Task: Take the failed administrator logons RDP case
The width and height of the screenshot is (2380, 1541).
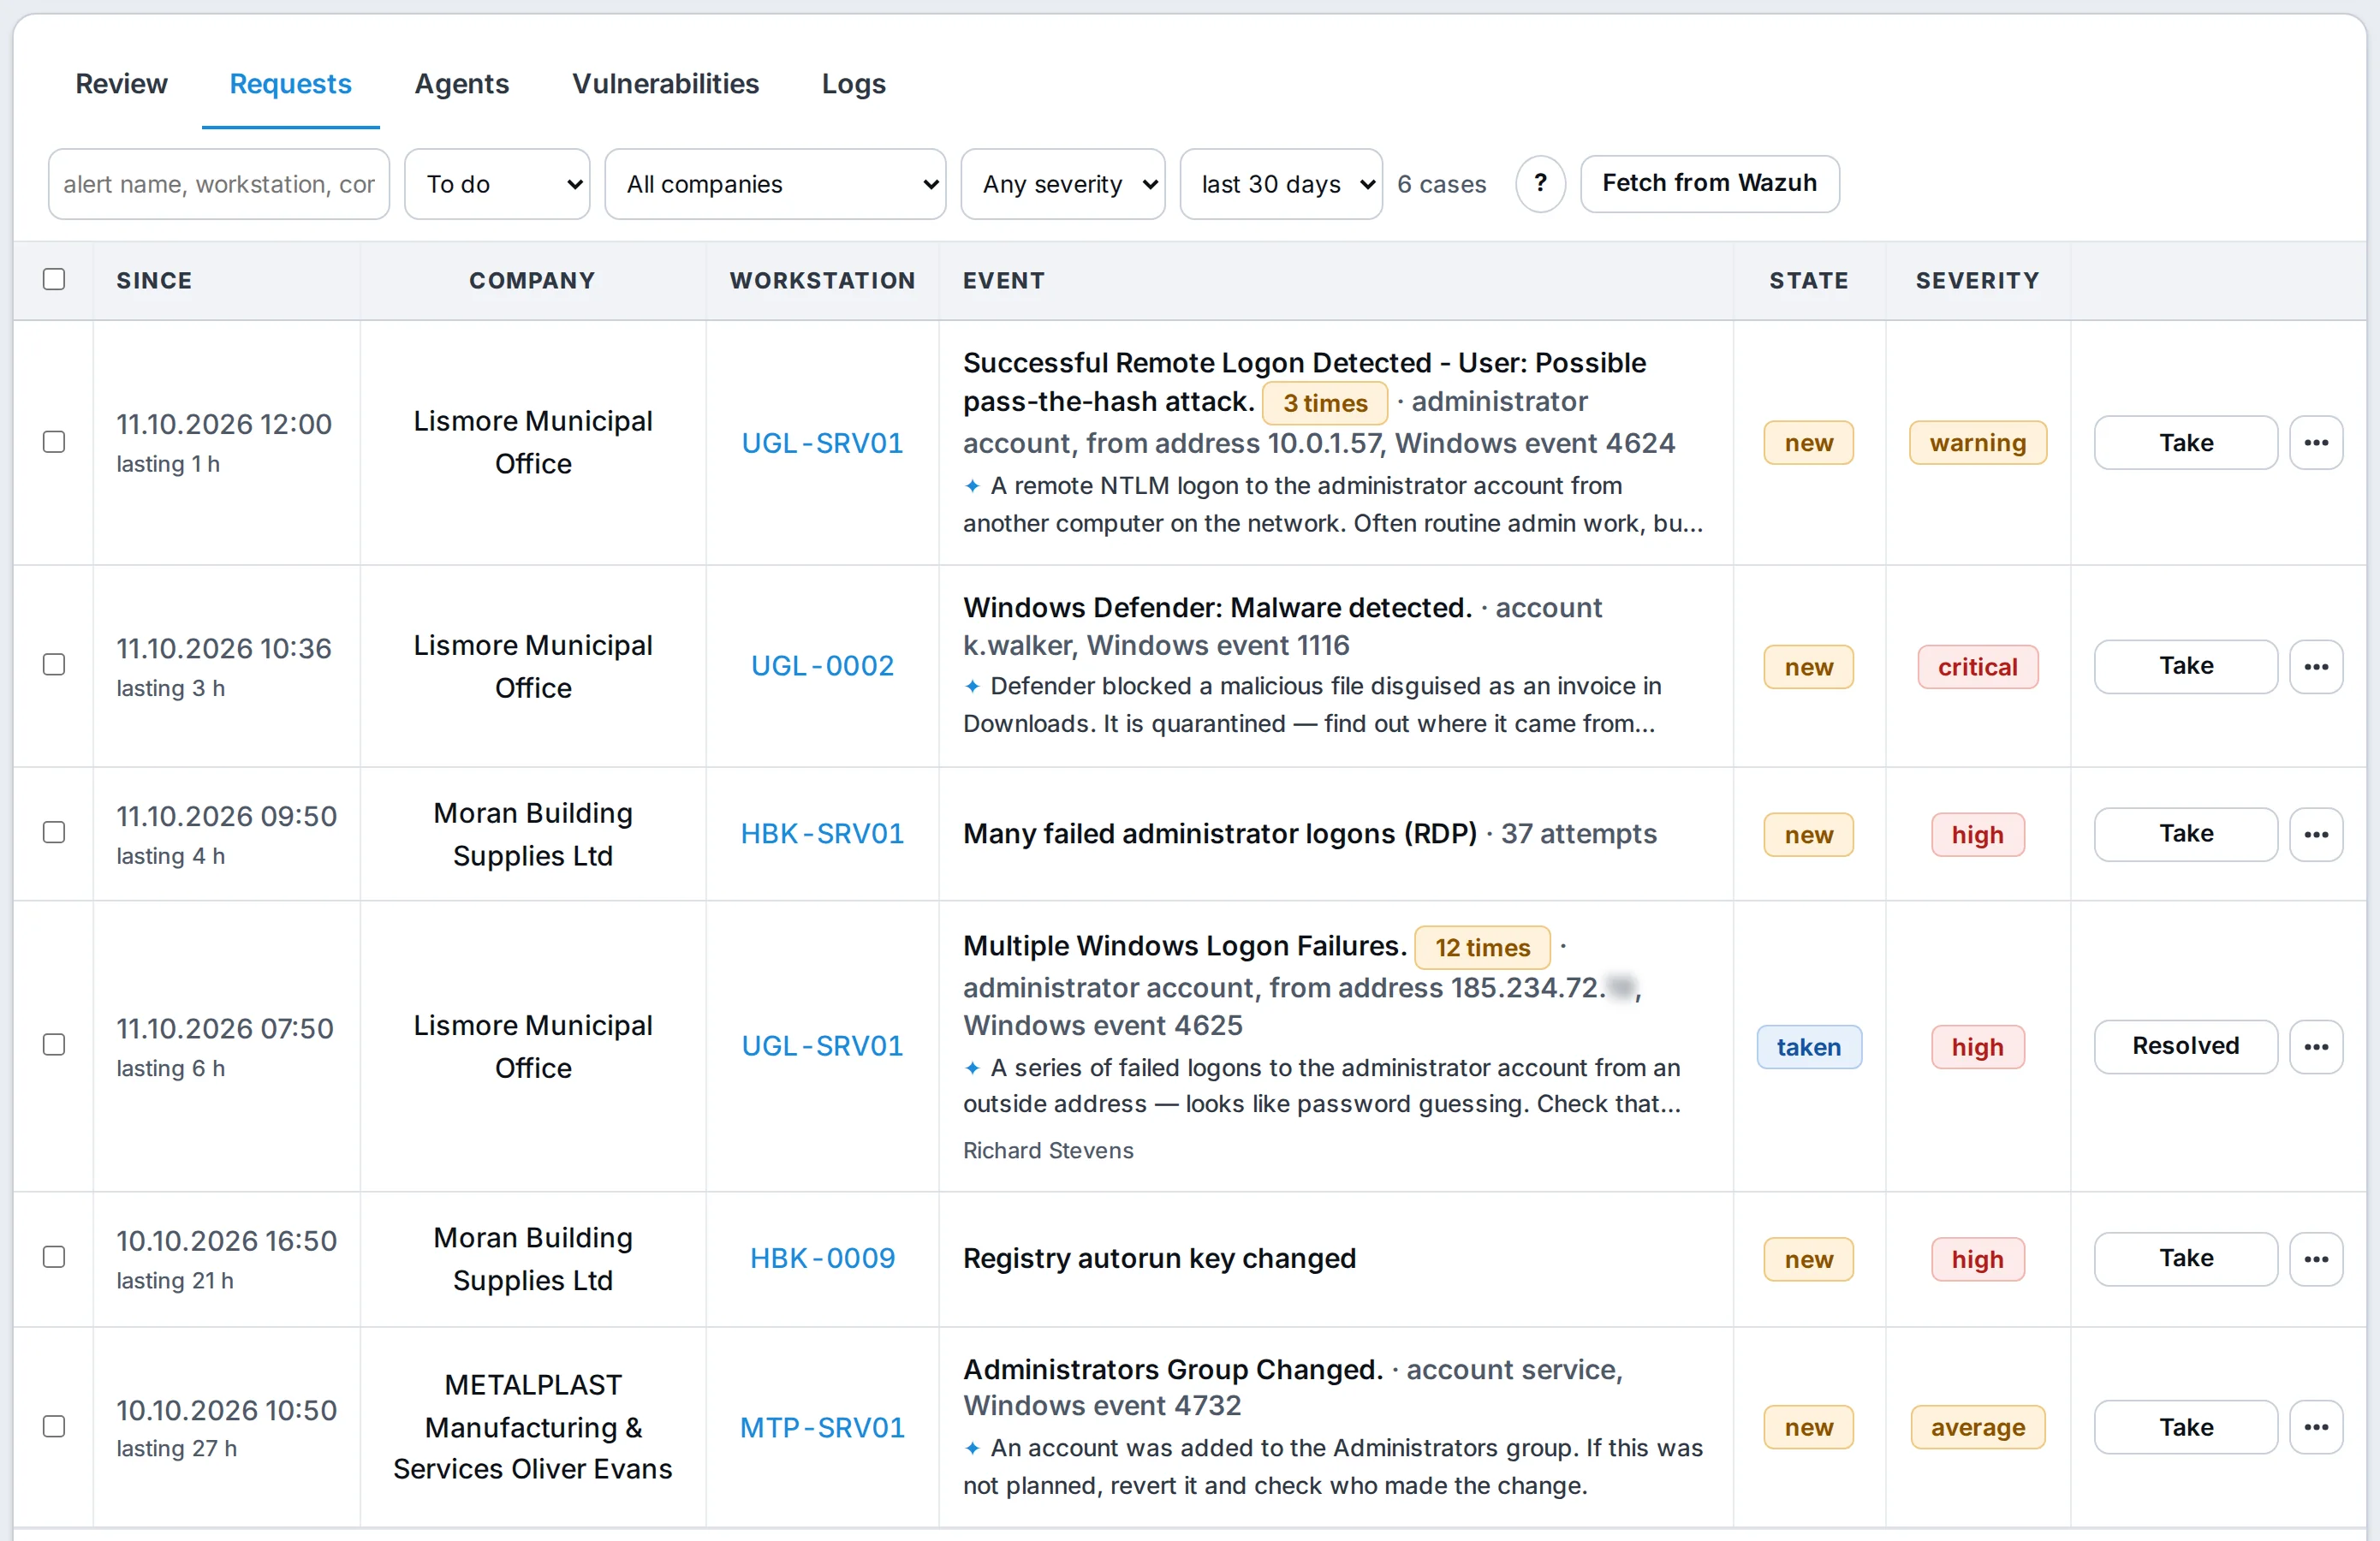Action: click(2185, 834)
